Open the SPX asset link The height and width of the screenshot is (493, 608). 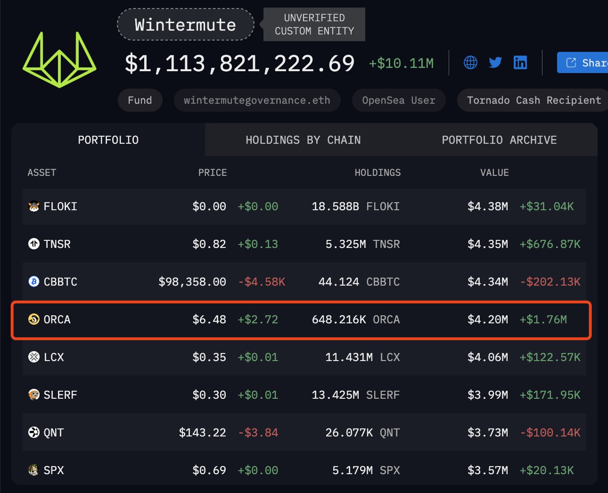[54, 470]
